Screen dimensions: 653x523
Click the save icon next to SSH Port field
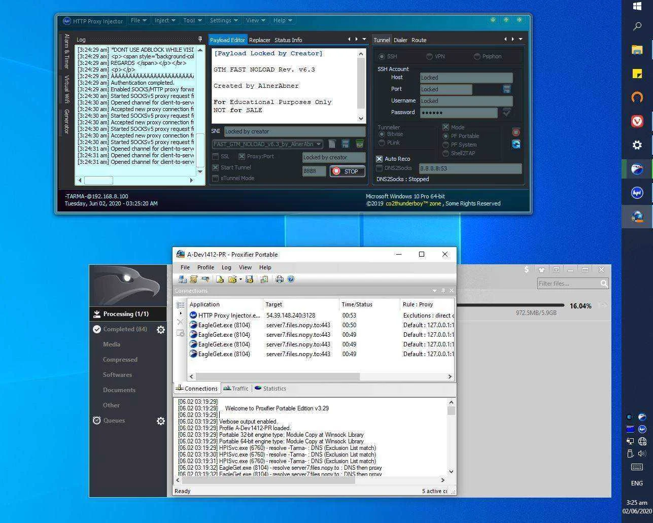[506, 89]
